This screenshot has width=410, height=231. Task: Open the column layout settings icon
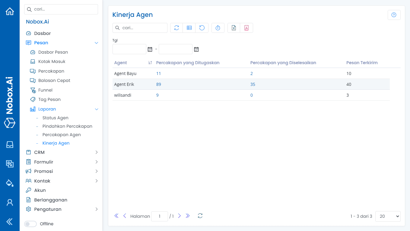[189, 28]
